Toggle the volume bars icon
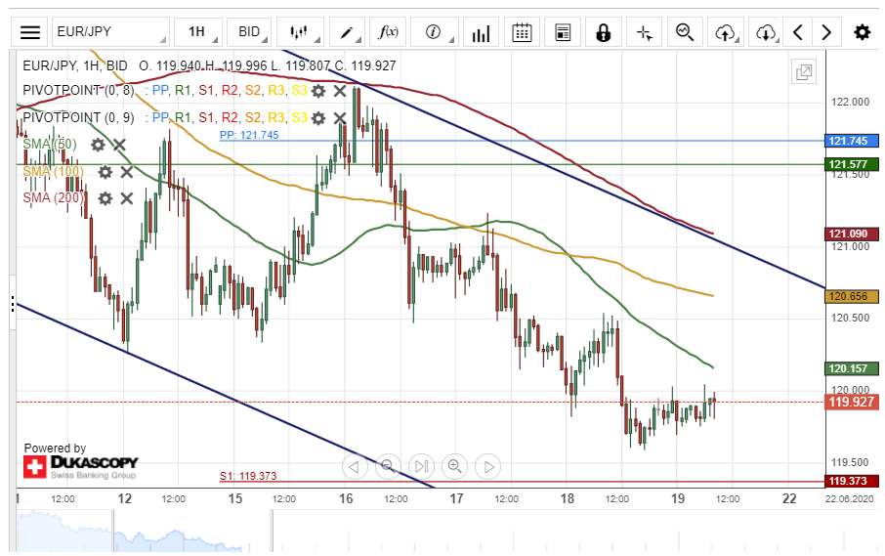Viewport: 885px width, 556px height. 481,32
